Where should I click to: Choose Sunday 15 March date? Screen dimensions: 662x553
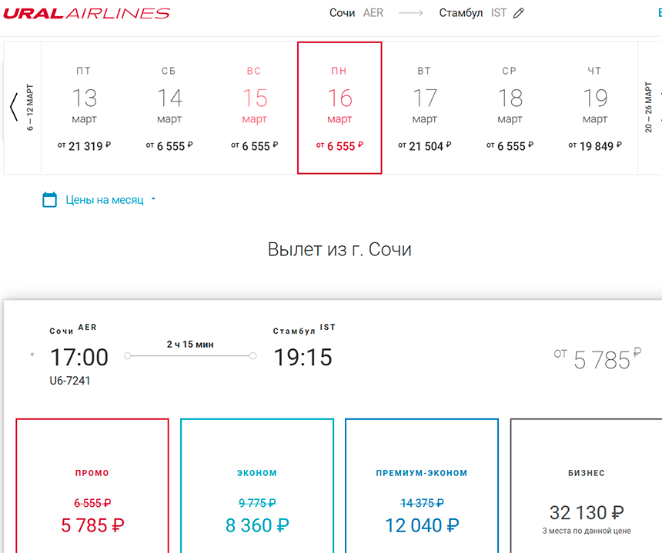coord(255,108)
